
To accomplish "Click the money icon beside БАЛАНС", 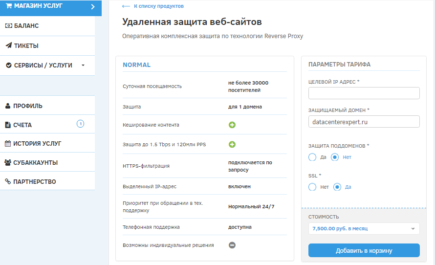I will pos(8,26).
